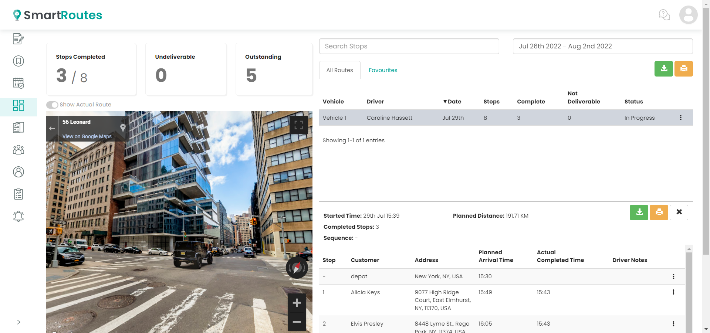Open the route creation notes icon in sidebar
This screenshot has height=333, width=710.
(x=18, y=39)
